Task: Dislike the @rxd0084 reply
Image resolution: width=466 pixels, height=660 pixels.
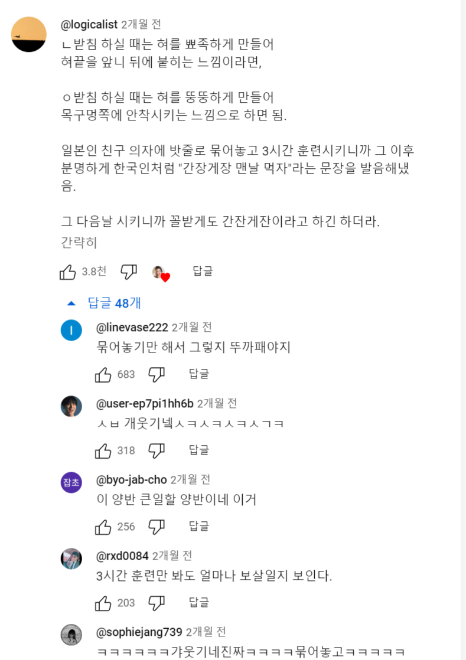Action: 157,603
